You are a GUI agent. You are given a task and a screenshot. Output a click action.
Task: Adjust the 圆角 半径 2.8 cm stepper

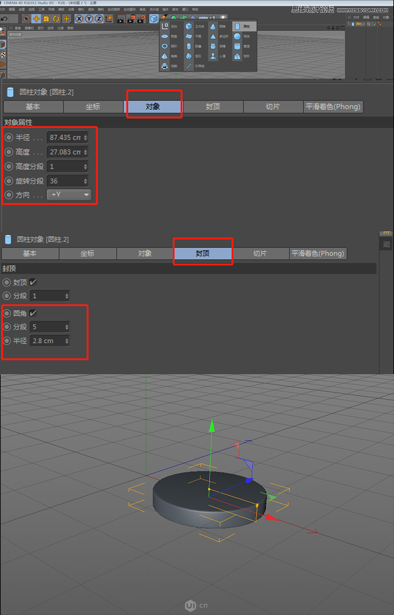tap(66, 341)
